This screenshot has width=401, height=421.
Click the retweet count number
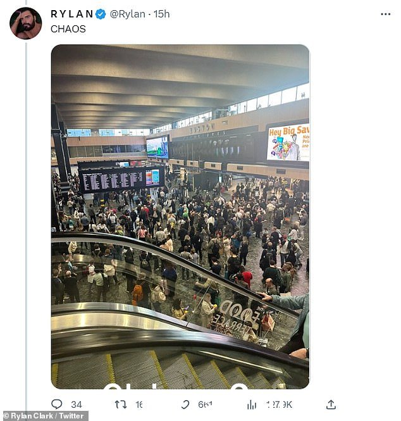coord(139,405)
